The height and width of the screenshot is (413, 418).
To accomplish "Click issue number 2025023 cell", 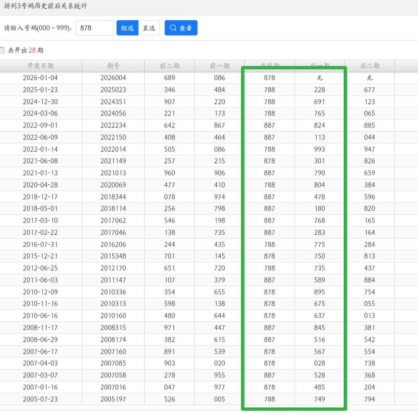I will [x=113, y=90].
